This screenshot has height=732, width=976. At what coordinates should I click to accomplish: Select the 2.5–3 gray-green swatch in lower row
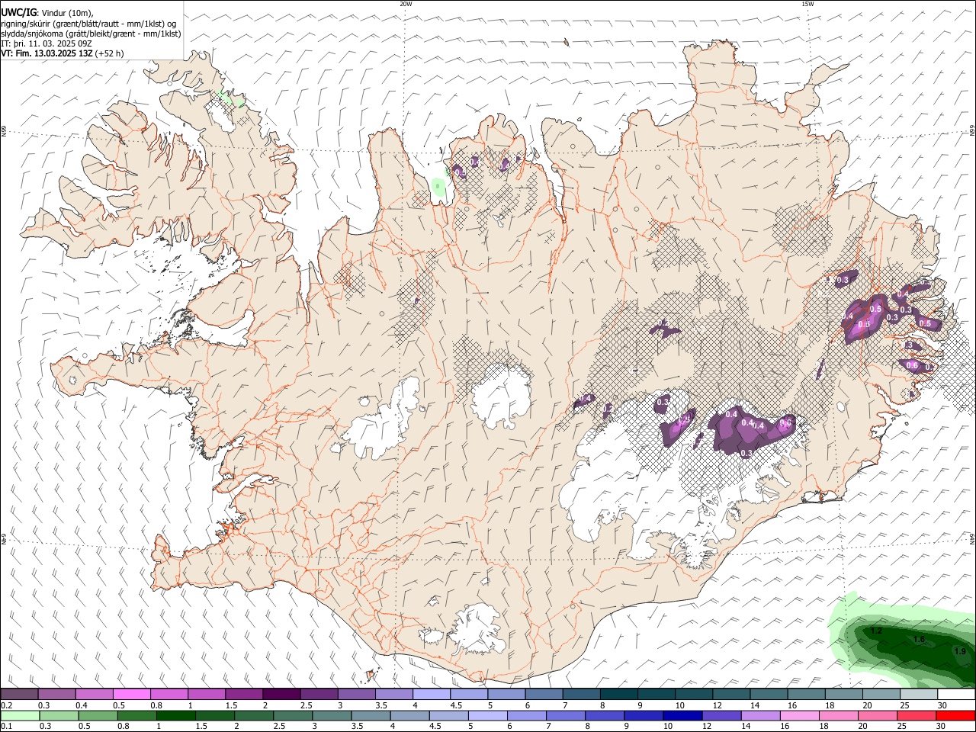coord(294,715)
